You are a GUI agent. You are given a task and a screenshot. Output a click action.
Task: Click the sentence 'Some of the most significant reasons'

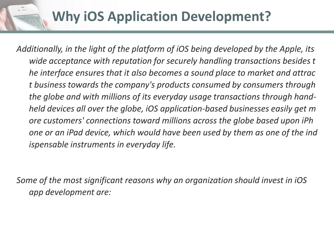tap(161, 186)
